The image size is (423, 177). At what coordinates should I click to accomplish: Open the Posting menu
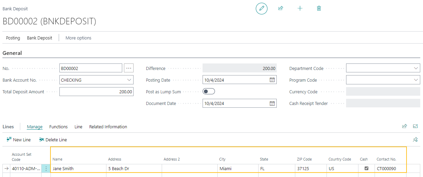[13, 38]
